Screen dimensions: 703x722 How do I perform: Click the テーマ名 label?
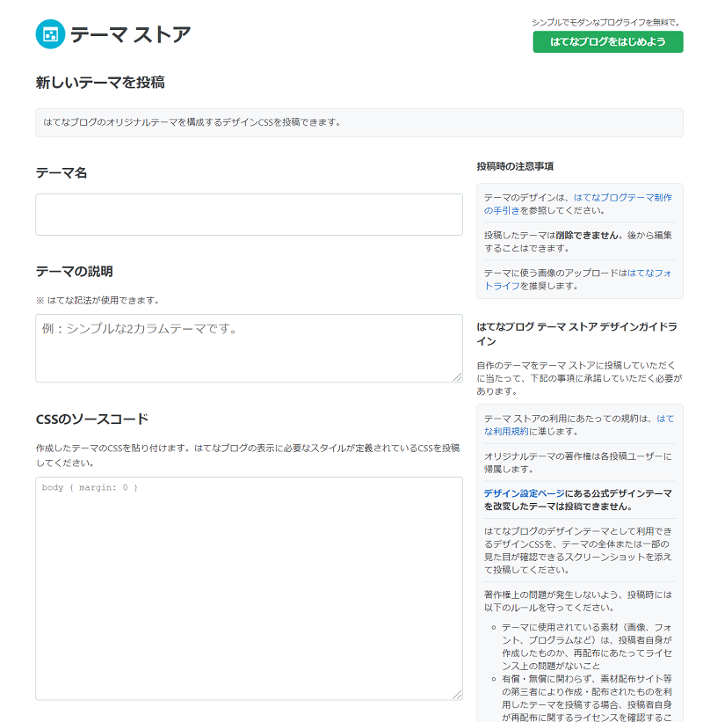tap(62, 172)
